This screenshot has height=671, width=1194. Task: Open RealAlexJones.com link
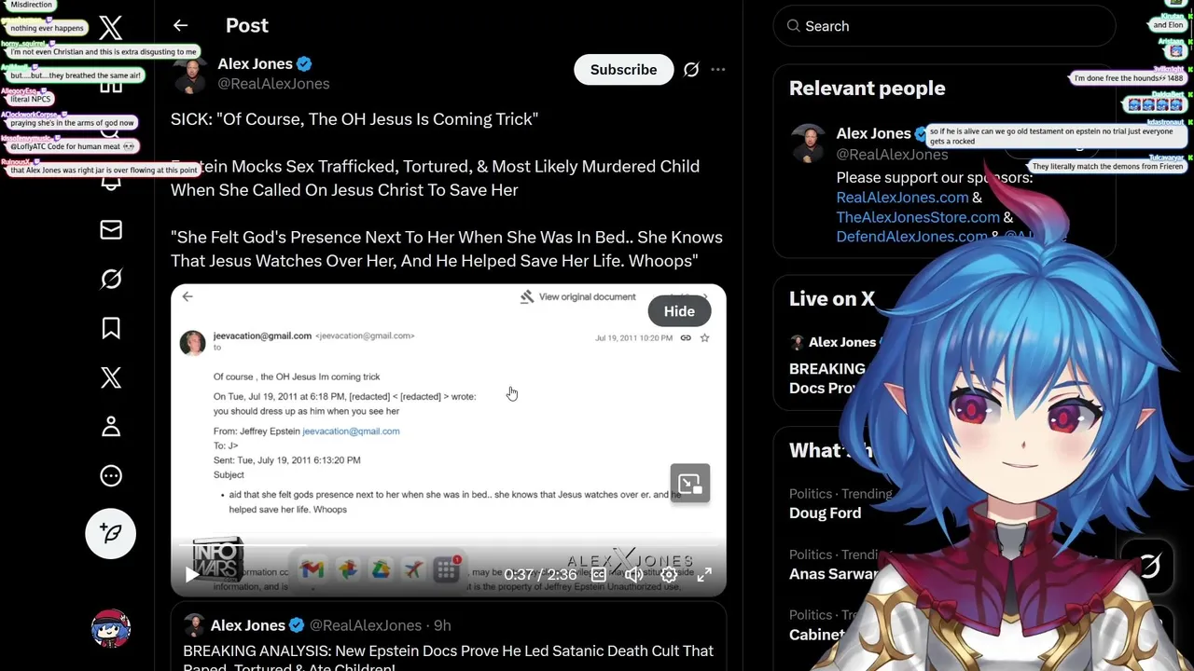pos(902,198)
